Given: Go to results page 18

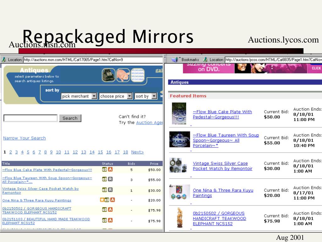Looking at the screenshot, I should point(125,152).
